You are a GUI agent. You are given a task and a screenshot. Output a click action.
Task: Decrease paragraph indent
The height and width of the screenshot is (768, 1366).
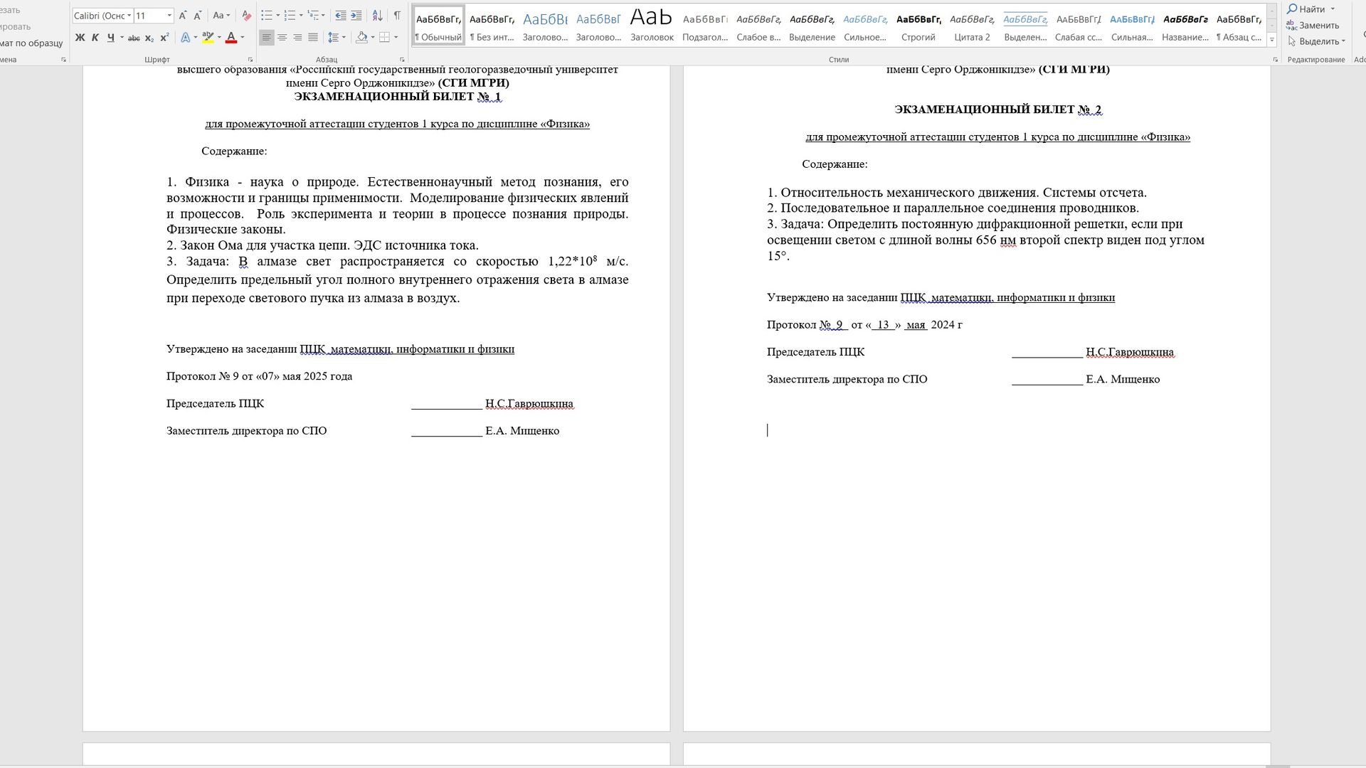click(x=341, y=16)
